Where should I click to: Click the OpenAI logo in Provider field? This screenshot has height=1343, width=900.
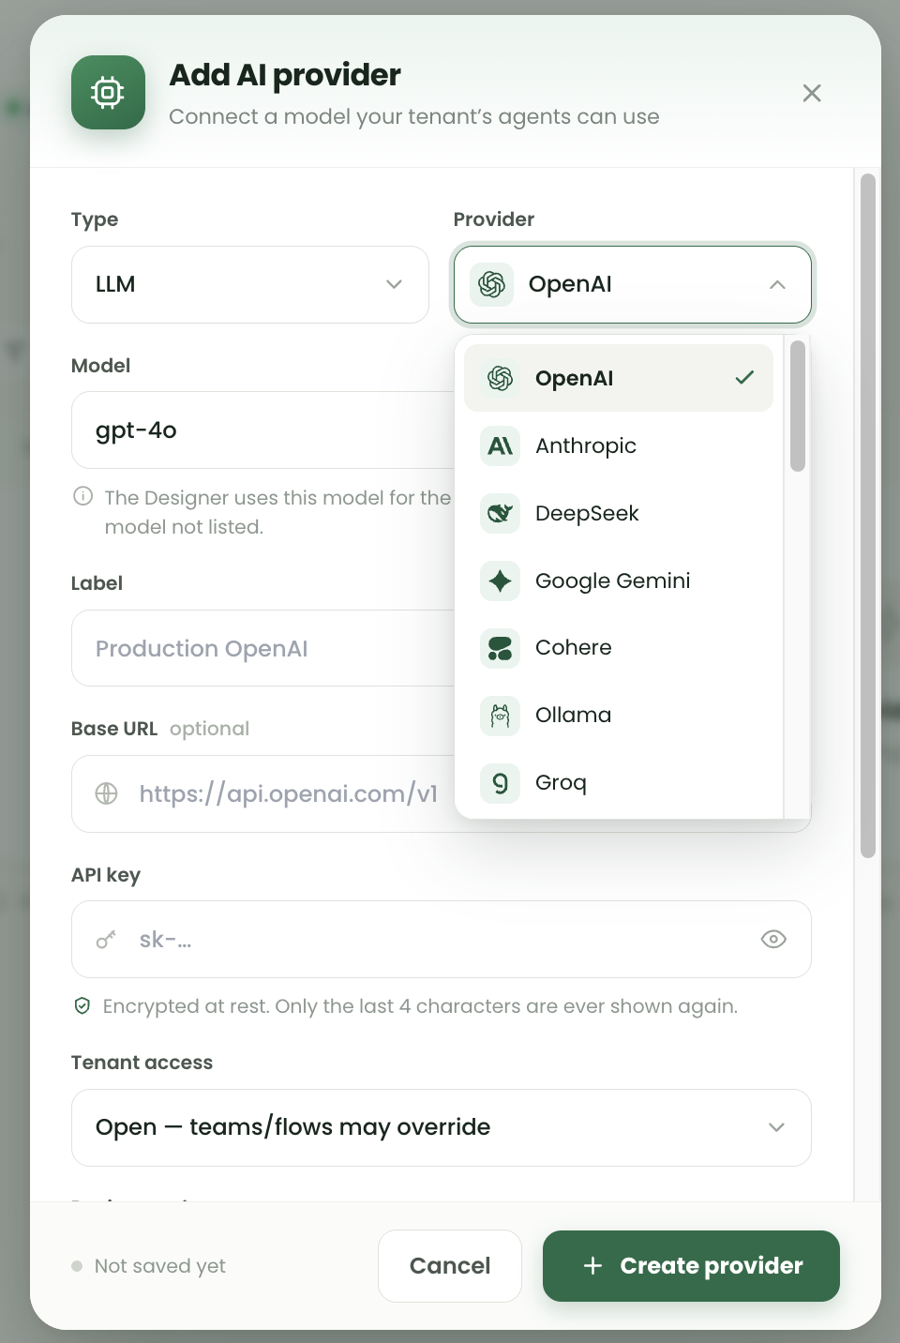pyautogui.click(x=491, y=284)
